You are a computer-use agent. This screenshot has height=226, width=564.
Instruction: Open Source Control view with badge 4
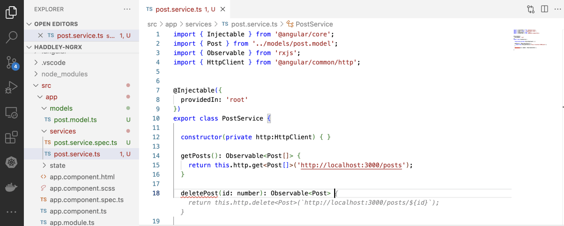pos(11,62)
